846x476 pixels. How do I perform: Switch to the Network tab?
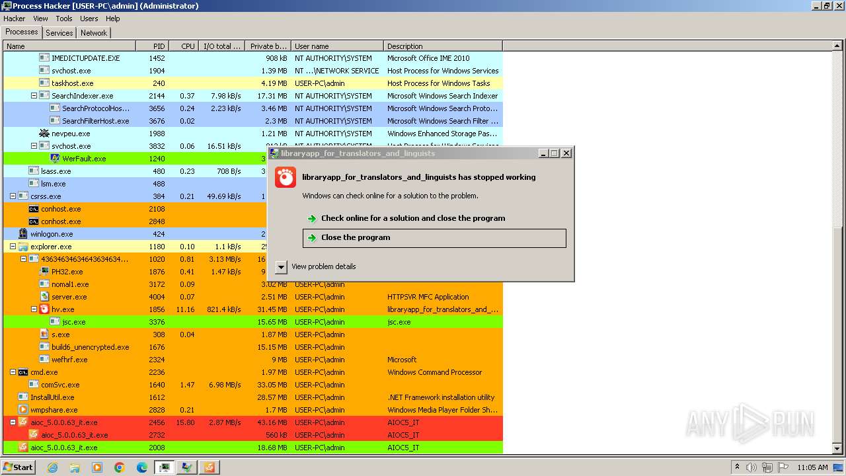pyautogui.click(x=94, y=33)
